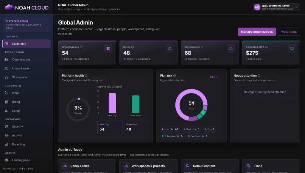Click the Landing page globe icon
305x173 pixels.
tap(6, 160)
